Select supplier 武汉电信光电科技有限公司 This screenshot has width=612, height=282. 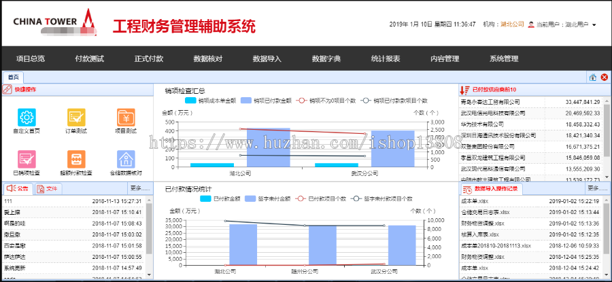point(493,113)
